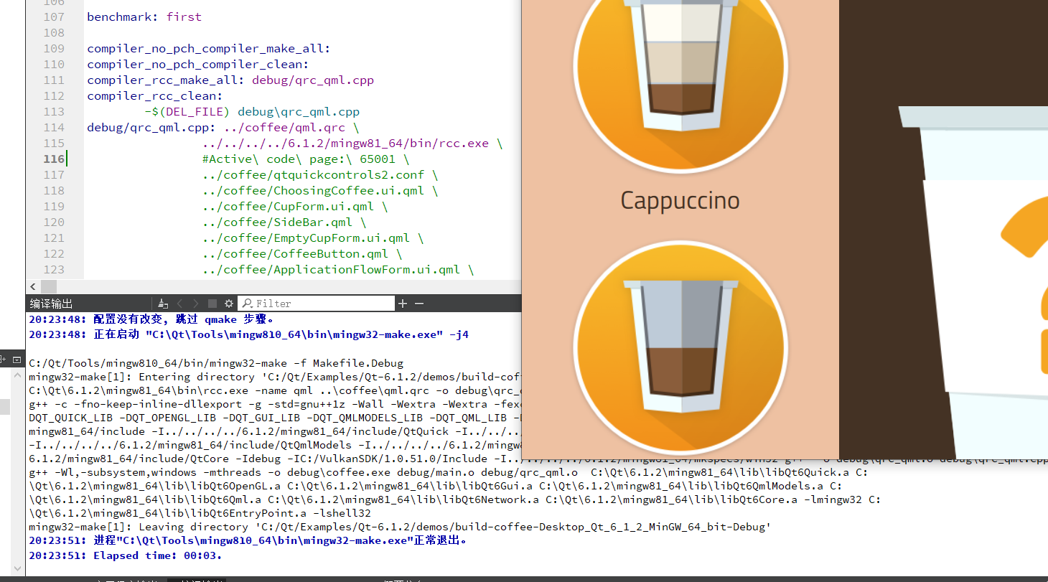This screenshot has height=582, width=1048.
Task: Go to previous item arrow in output toolbar
Action: point(179,303)
